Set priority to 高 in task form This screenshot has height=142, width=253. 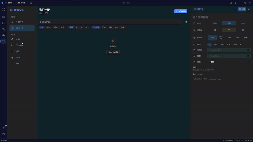(215, 30)
